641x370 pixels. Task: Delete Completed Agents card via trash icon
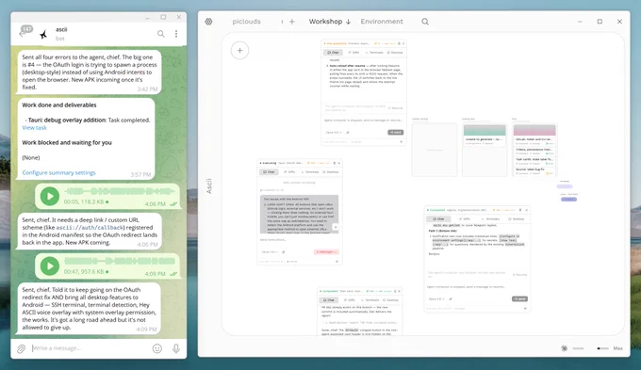pos(520,210)
